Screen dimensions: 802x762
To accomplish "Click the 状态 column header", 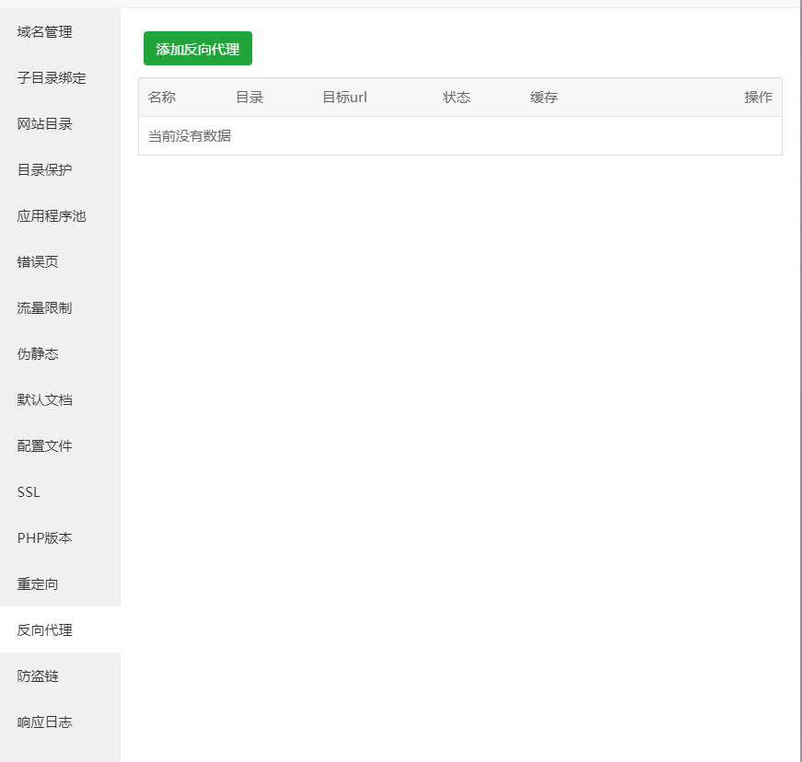I will coord(456,98).
